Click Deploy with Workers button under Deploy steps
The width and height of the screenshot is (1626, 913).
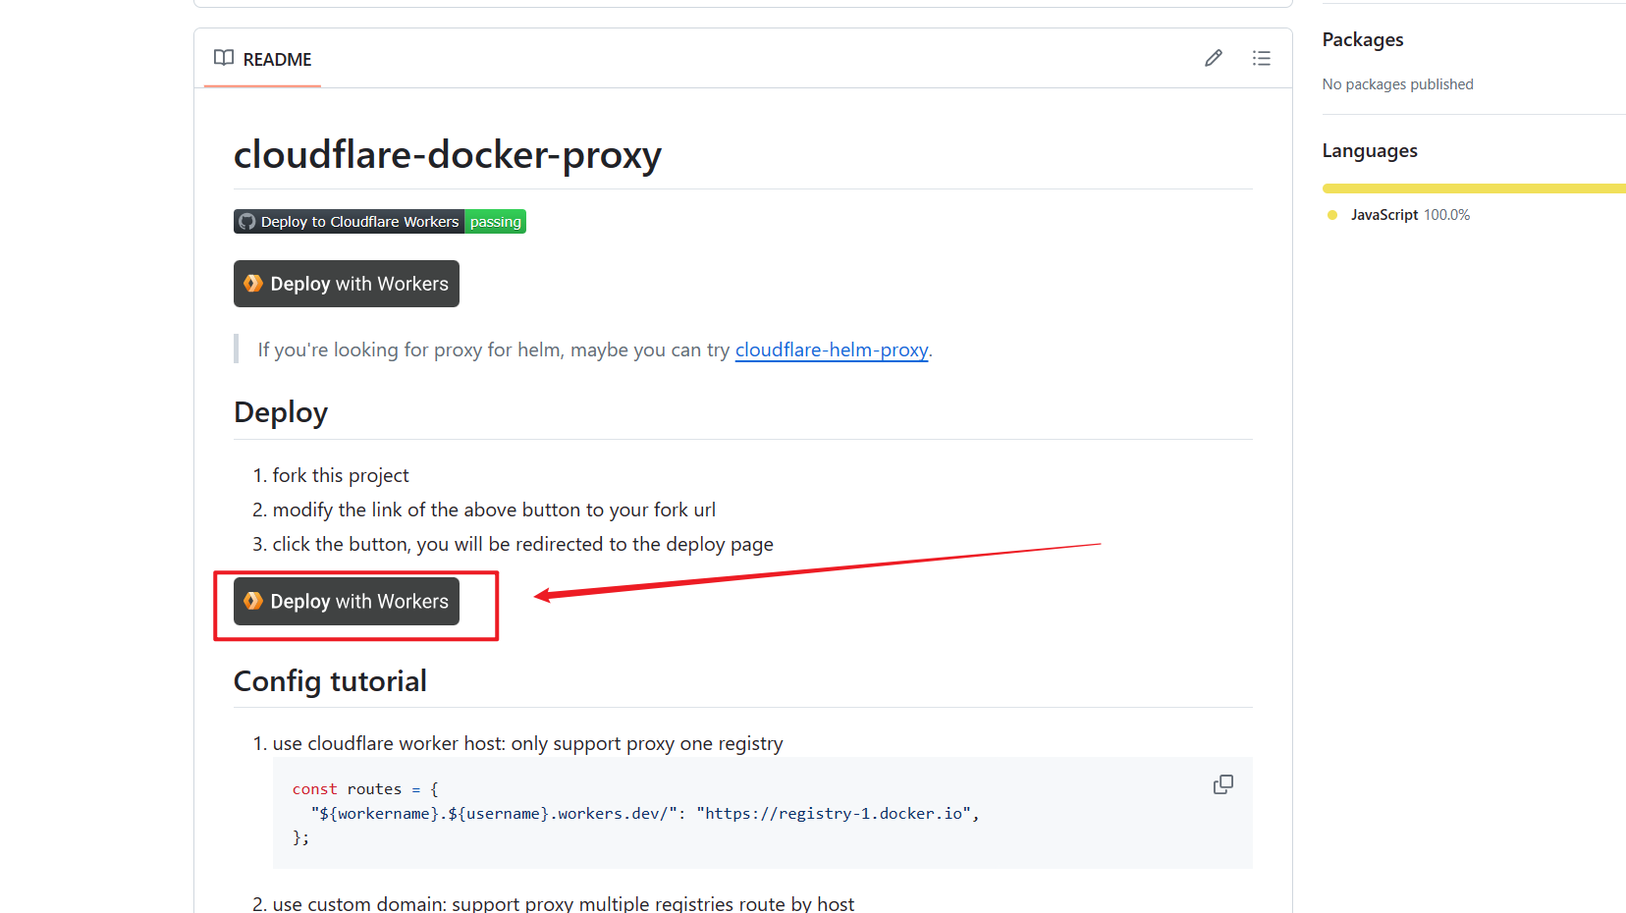click(x=347, y=602)
